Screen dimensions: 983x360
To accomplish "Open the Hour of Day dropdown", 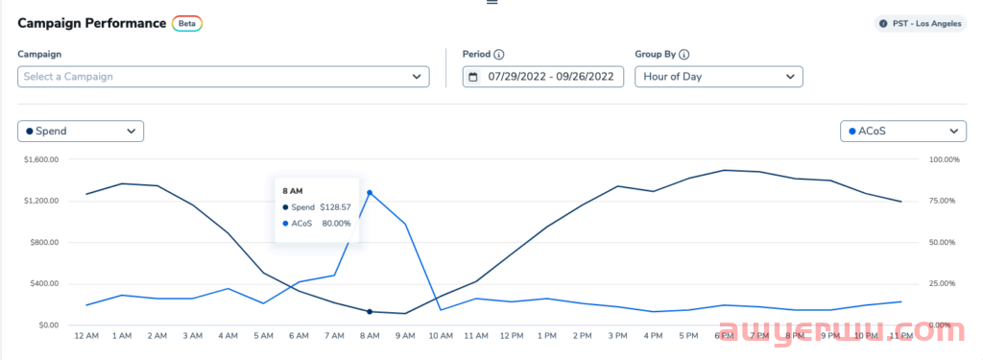I will (718, 77).
